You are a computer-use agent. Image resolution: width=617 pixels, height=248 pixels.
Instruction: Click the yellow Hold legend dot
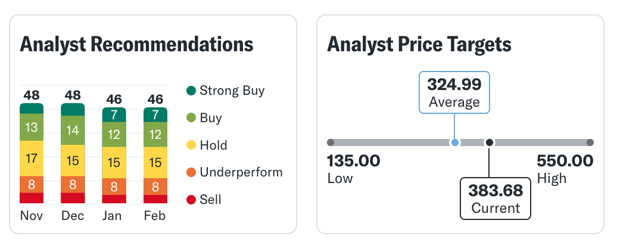[x=191, y=145]
